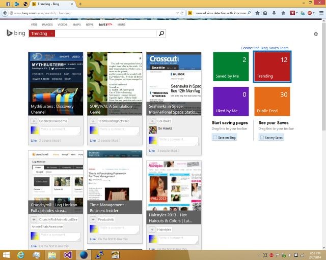Like the MythBusters saved page
Viewport: 326px width, 260px height.
[34, 140]
